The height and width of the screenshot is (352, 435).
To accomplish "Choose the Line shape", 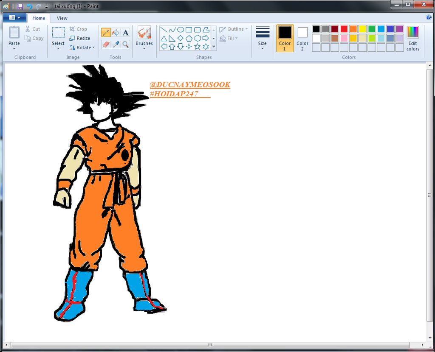I will 164,30.
